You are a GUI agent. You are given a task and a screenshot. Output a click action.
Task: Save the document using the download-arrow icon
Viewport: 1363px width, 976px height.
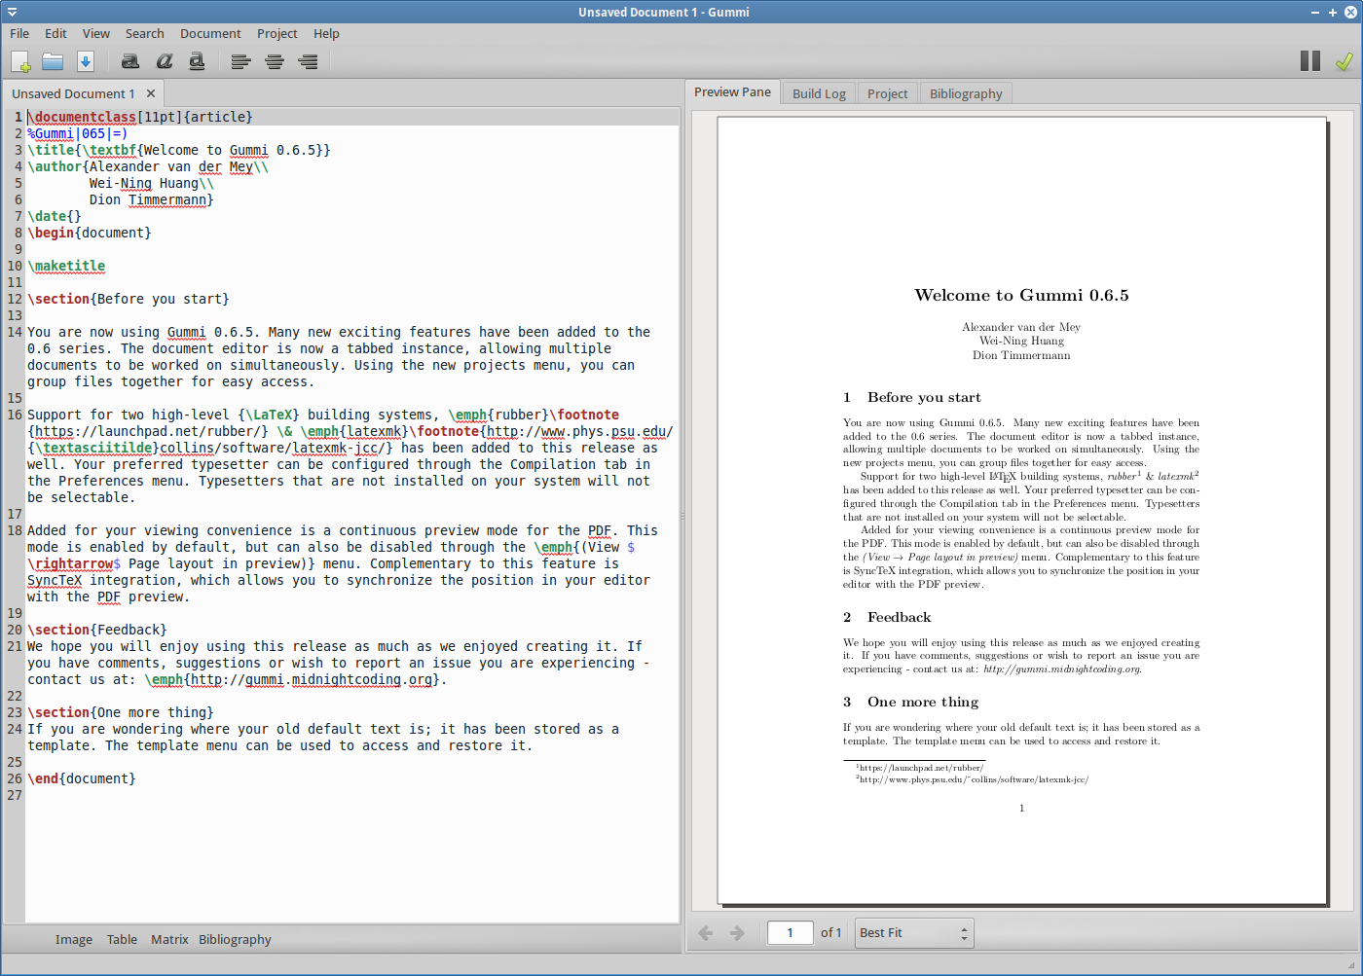click(x=86, y=61)
